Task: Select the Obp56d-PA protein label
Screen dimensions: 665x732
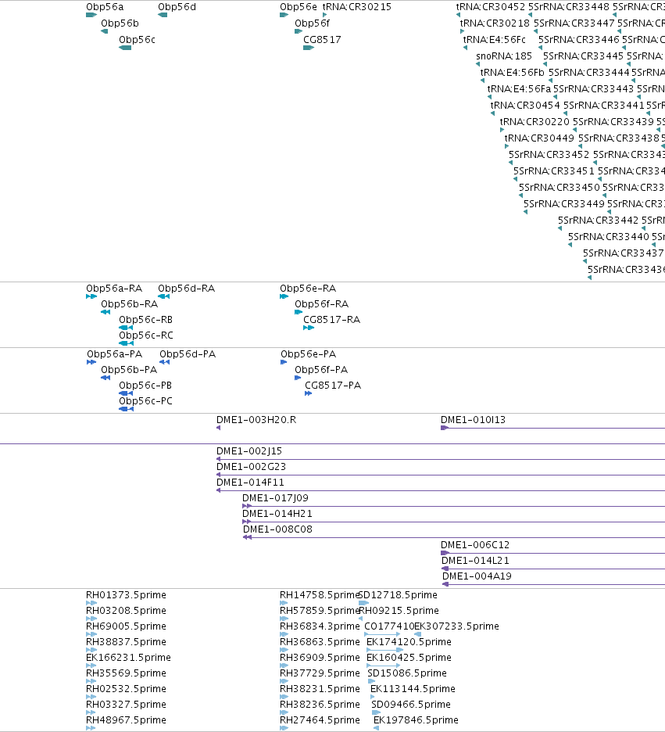Action: pyautogui.click(x=188, y=354)
